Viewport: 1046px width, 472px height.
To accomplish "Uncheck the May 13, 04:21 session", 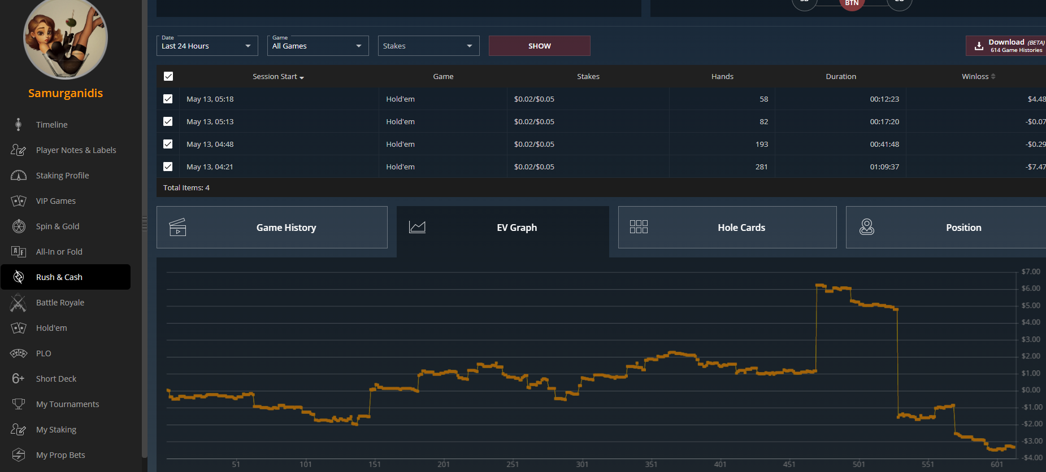I will (168, 167).
